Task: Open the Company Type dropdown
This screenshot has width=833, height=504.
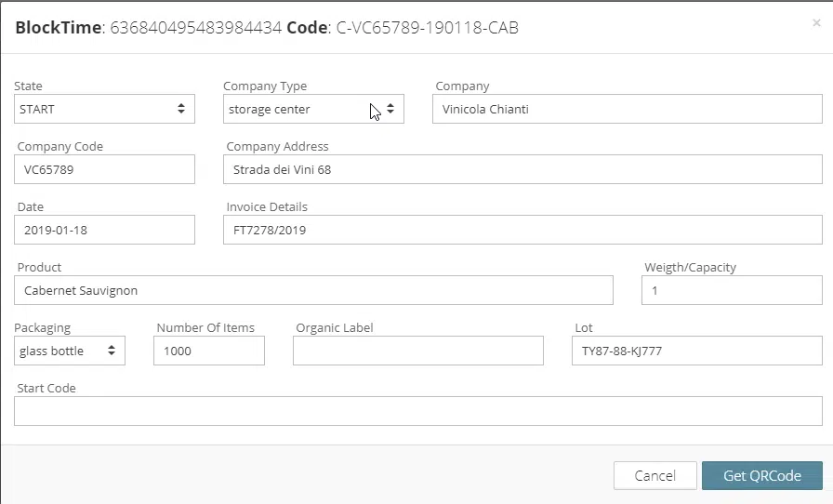Action: click(x=313, y=109)
